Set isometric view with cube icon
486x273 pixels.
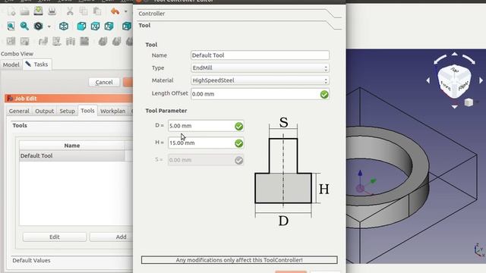64,26
